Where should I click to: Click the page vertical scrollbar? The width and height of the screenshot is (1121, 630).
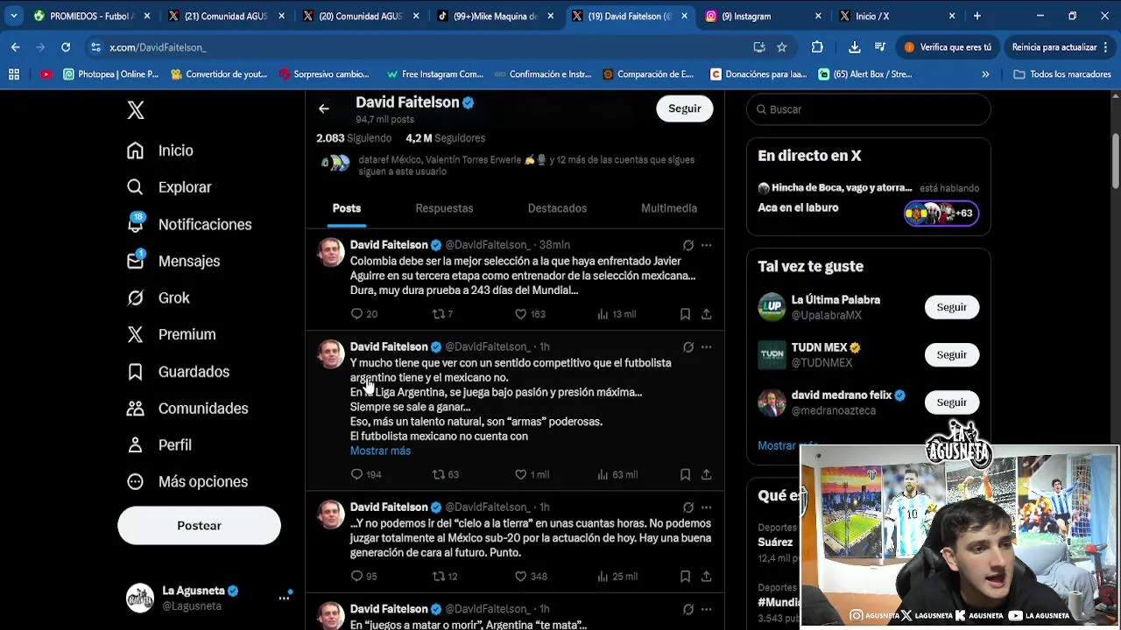tap(1116, 159)
